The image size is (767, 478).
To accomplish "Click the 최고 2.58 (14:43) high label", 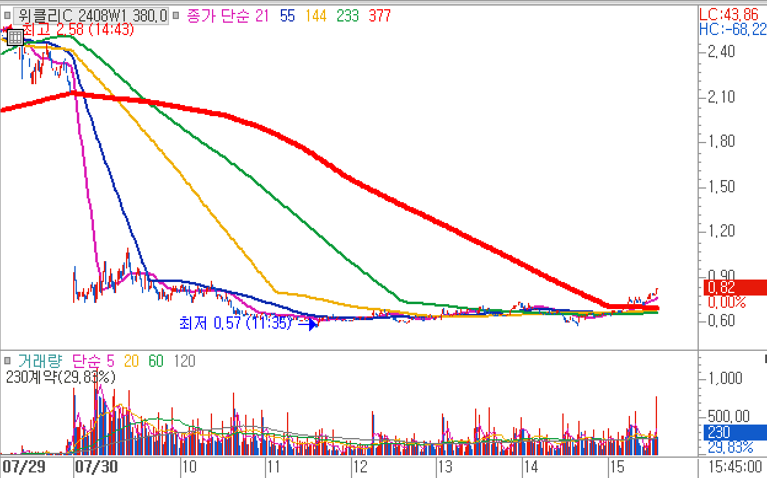I will (x=77, y=29).
